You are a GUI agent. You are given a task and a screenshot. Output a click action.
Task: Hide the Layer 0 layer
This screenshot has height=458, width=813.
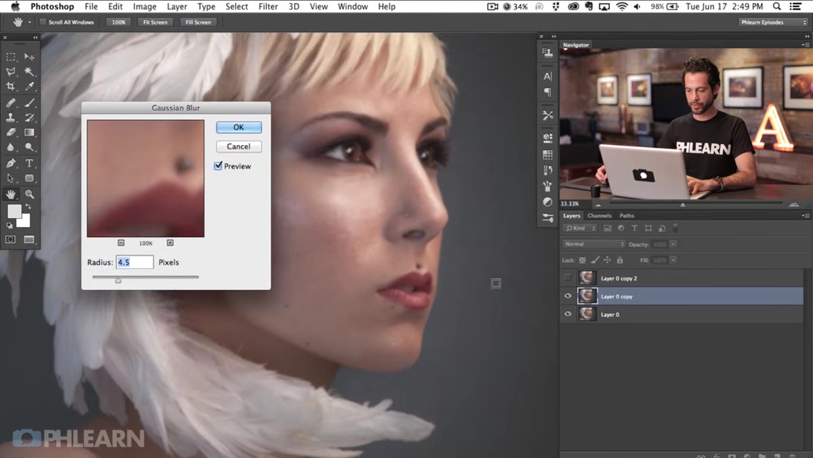tap(568, 314)
